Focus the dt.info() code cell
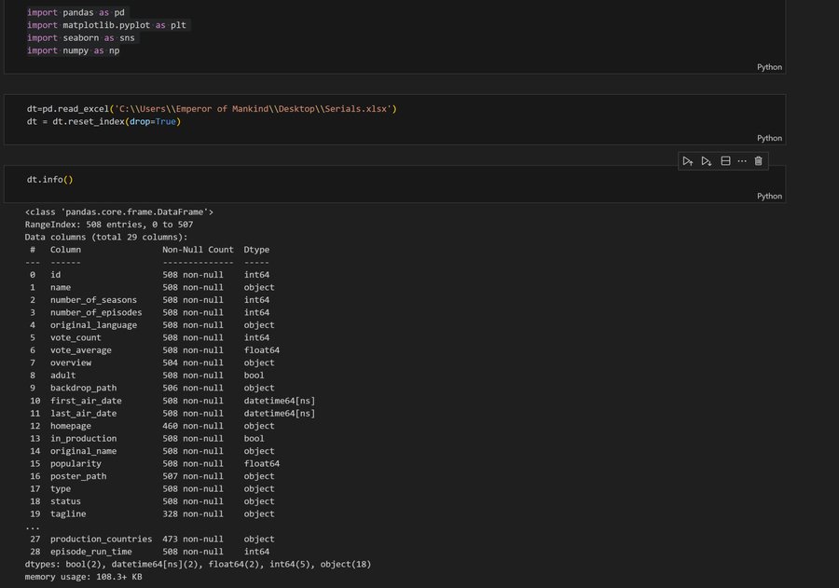Viewport: 839px width, 588px height. pos(50,180)
